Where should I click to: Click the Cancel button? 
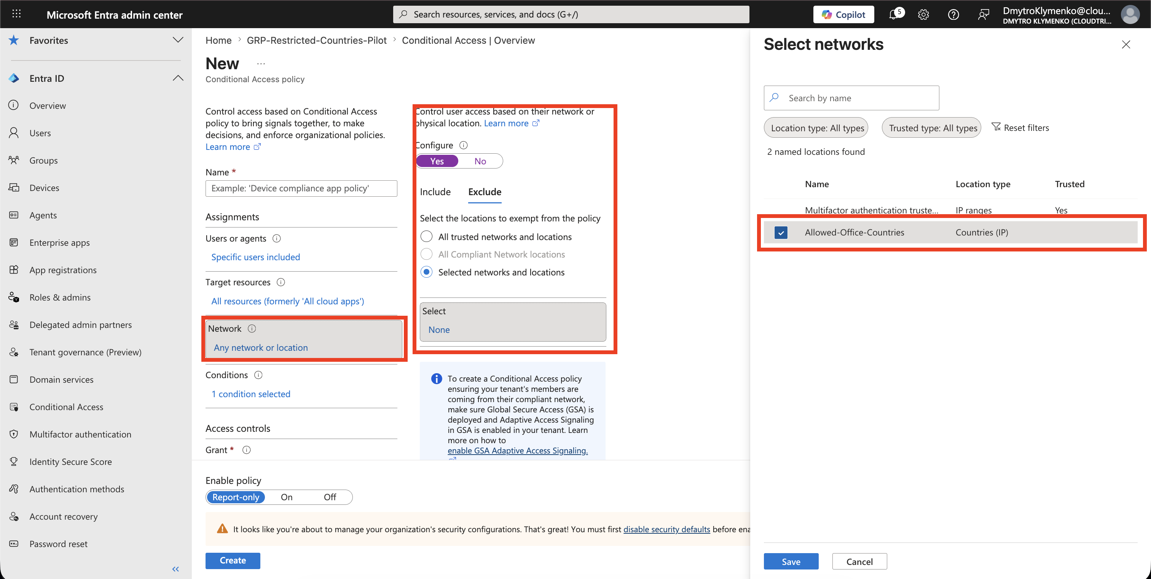[x=859, y=561]
